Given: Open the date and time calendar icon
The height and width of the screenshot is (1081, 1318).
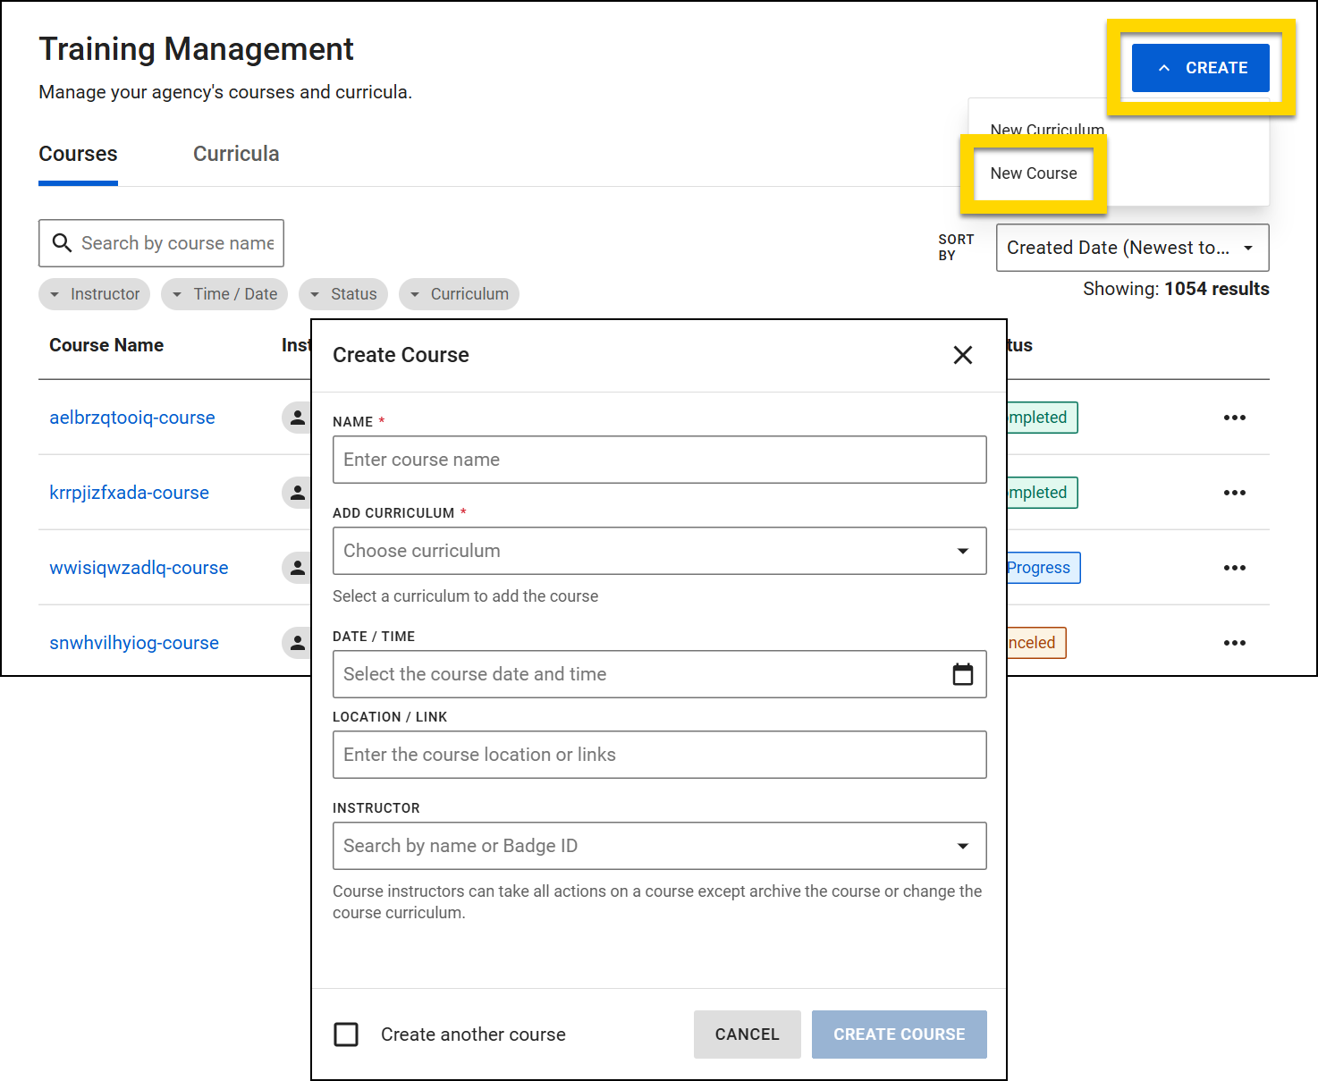Looking at the screenshot, I should [x=962, y=674].
